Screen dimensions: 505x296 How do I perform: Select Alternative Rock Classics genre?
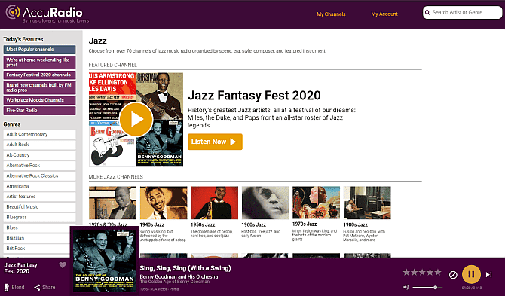(x=40, y=176)
